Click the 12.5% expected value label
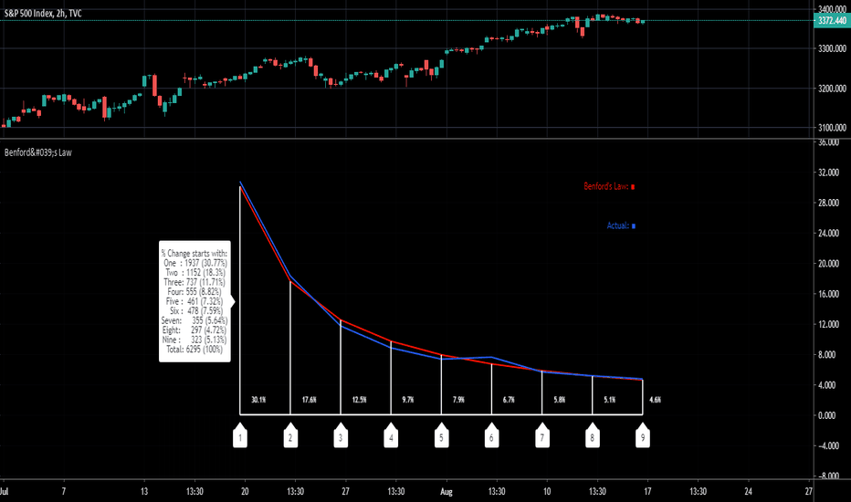851x502 pixels. pos(359,400)
